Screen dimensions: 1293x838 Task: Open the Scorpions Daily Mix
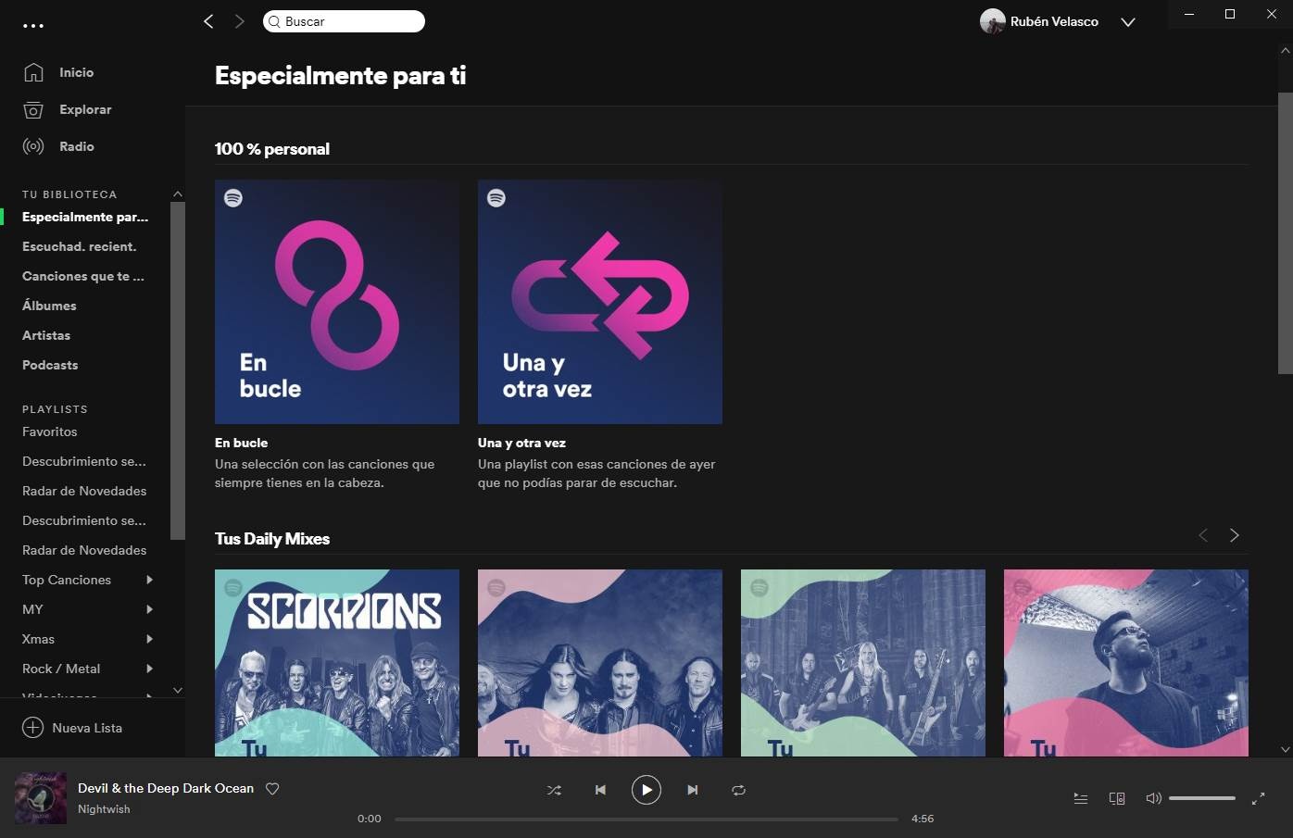click(337, 663)
